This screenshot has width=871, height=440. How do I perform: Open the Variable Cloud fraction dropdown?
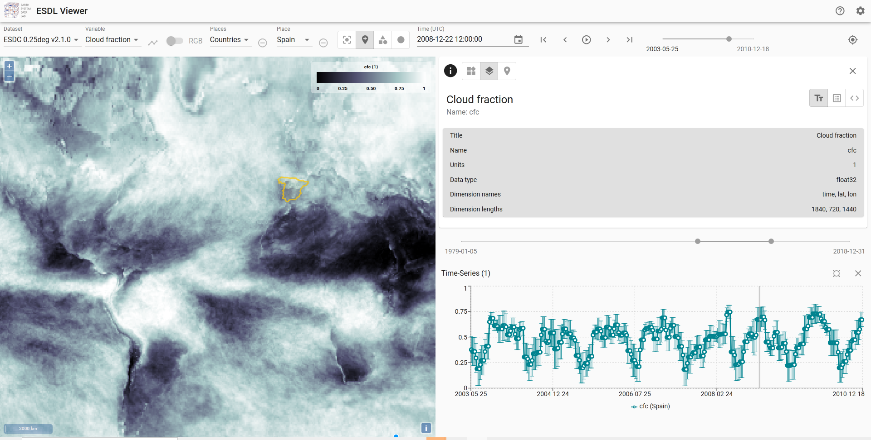pyautogui.click(x=113, y=40)
